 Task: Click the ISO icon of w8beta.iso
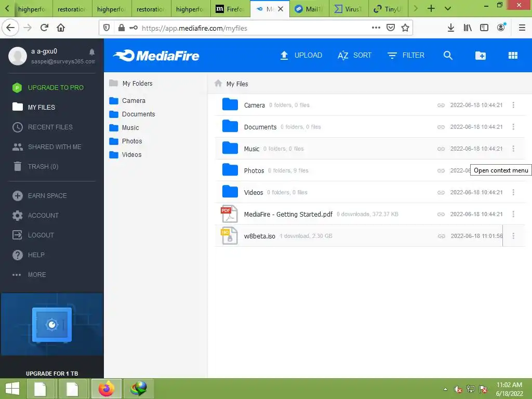click(229, 236)
